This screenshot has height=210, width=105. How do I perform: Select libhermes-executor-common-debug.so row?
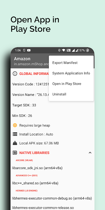click(52, 198)
